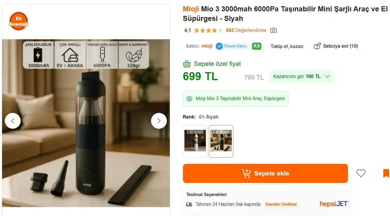Select the white vacuum color thumbnail
The width and height of the screenshot is (390, 216).
coord(195,141)
